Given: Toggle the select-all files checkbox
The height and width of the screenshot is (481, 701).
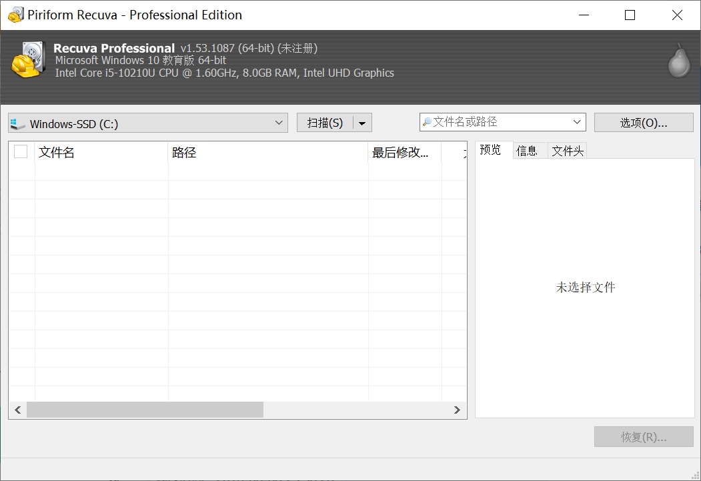Looking at the screenshot, I should [21, 151].
